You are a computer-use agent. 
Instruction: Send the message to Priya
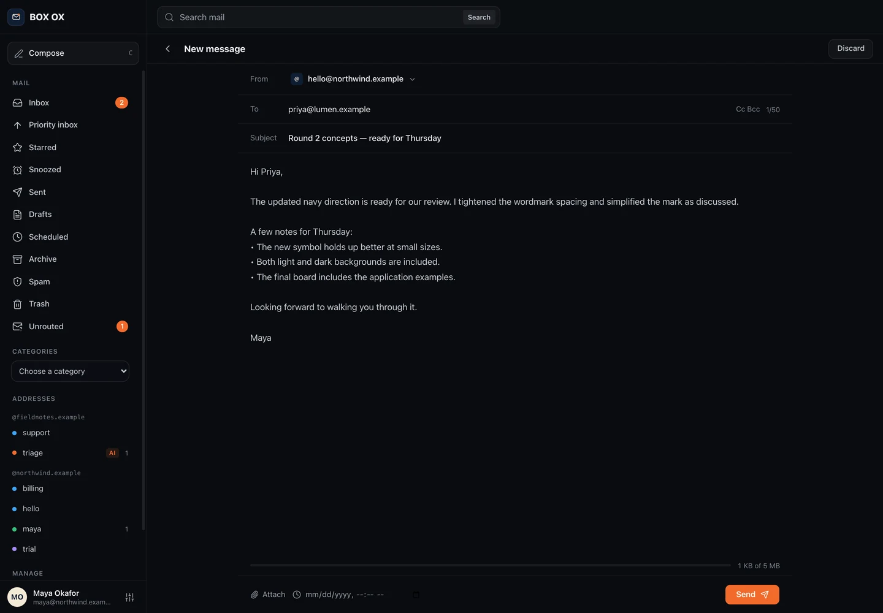(x=752, y=595)
